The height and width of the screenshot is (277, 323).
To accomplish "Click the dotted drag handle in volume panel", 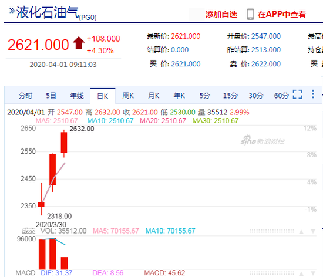I will [272, 231].
